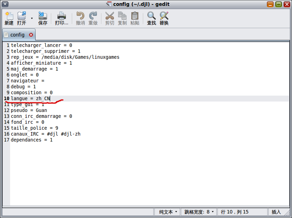
Task: Click the Copy (复制) icon
Action: (x=122, y=18)
